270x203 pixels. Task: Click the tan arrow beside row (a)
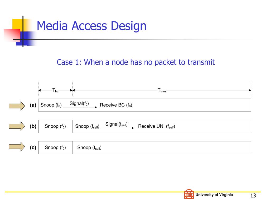point(17,106)
